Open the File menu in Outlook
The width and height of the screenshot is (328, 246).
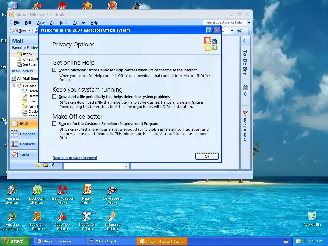(x=17, y=23)
